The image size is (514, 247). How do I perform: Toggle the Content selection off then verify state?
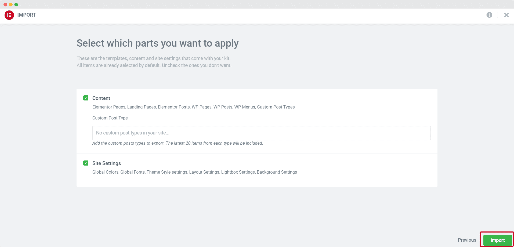tap(86, 98)
